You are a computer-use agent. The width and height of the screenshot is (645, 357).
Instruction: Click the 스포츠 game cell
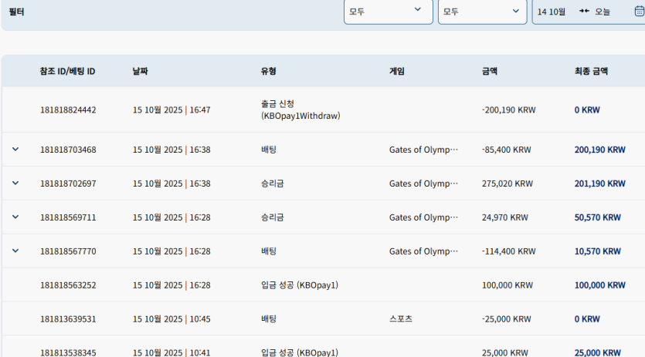[x=401, y=318]
